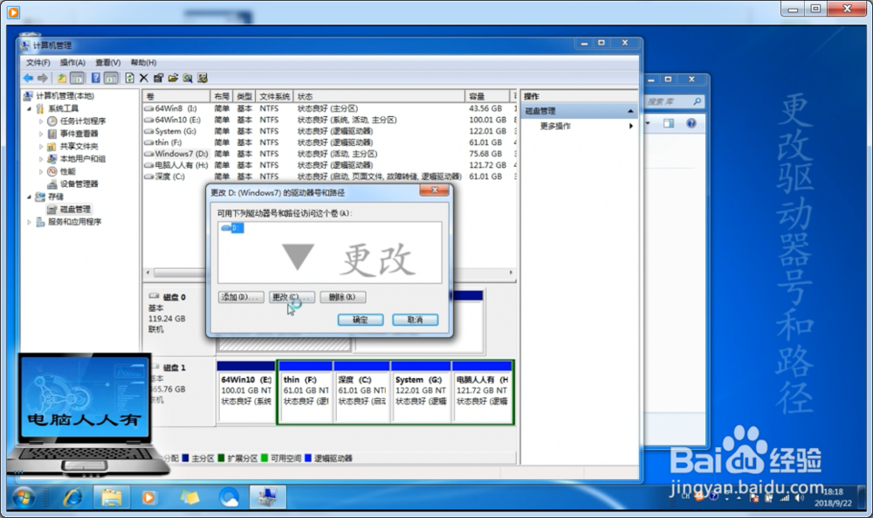The width and height of the screenshot is (873, 518).
Task: Cancel the dialog with 取消
Action: (x=416, y=320)
